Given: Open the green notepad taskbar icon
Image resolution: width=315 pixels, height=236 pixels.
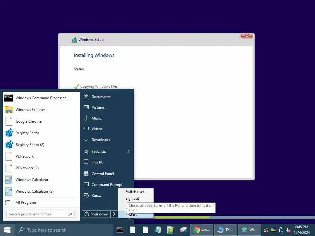Looking at the screenshot, I should coord(170,230).
